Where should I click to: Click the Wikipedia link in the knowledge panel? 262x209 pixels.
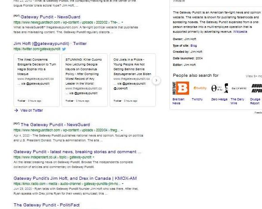[x=240, y=32]
